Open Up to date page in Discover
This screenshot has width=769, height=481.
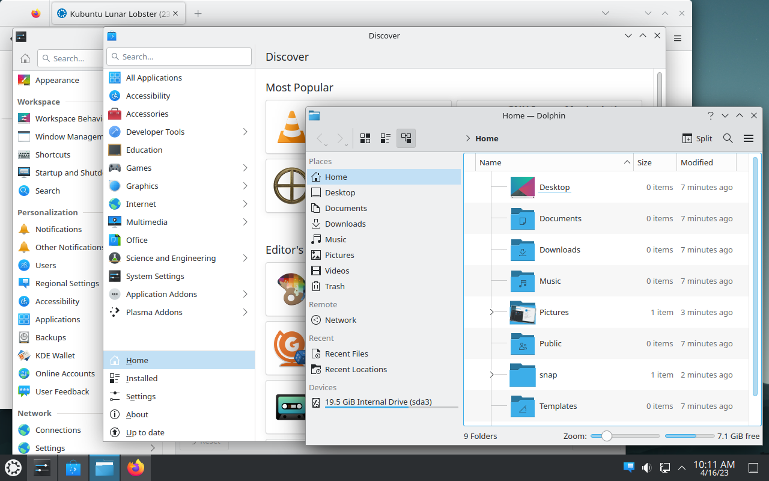[x=179, y=432]
